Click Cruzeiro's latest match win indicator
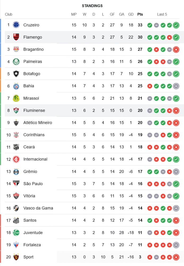 click(x=176, y=25)
